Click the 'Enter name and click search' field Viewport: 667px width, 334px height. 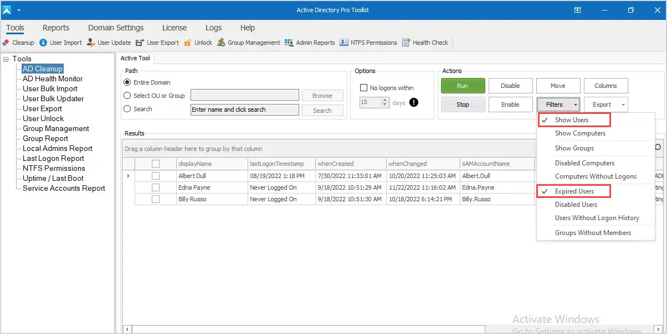(245, 109)
